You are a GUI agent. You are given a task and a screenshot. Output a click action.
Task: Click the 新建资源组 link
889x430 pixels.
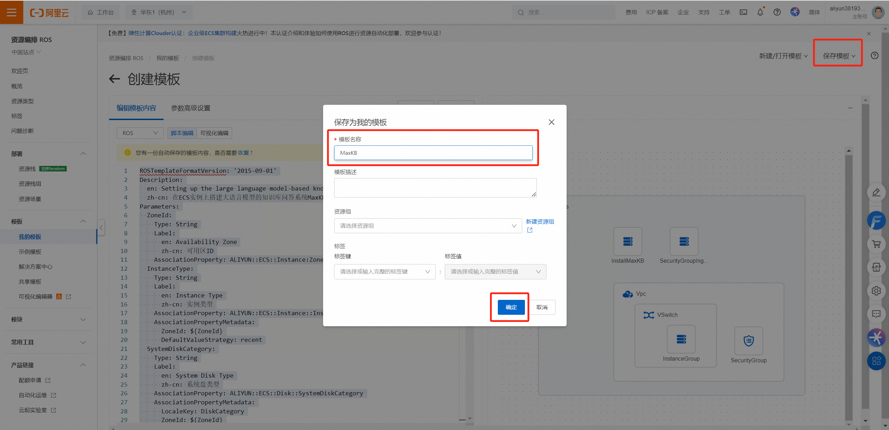pos(540,222)
